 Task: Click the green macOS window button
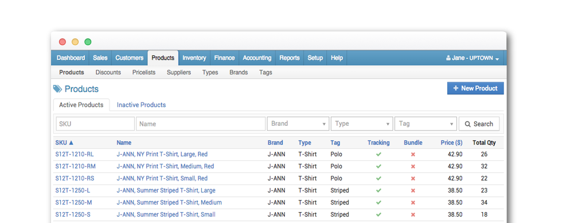(x=88, y=42)
